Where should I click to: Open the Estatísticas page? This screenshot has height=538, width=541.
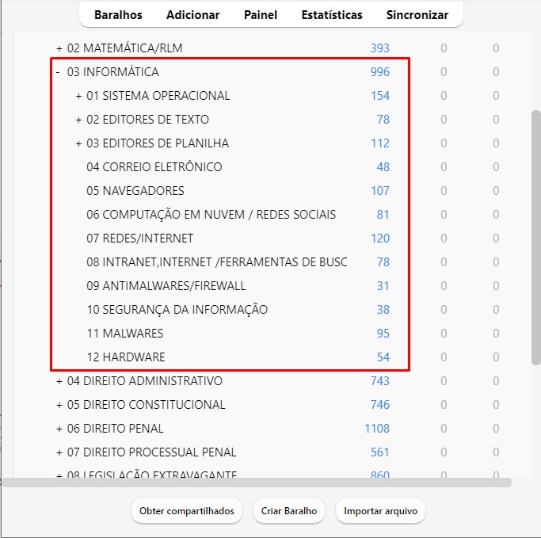pyautogui.click(x=332, y=15)
